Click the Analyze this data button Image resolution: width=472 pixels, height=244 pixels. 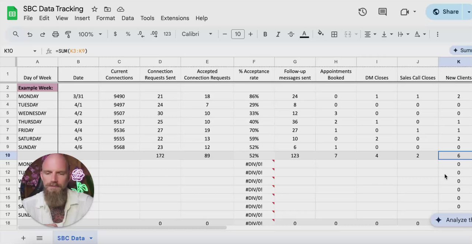point(451,220)
